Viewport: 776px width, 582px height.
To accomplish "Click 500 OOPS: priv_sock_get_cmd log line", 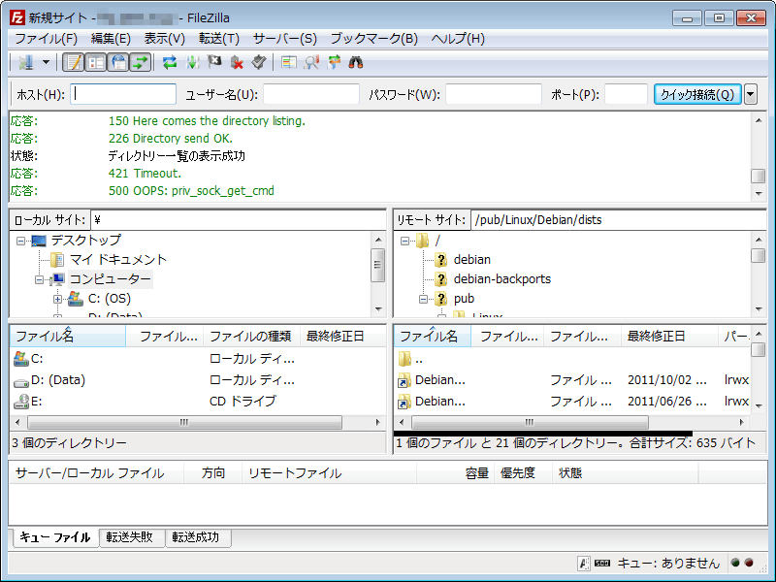I will (x=191, y=191).
